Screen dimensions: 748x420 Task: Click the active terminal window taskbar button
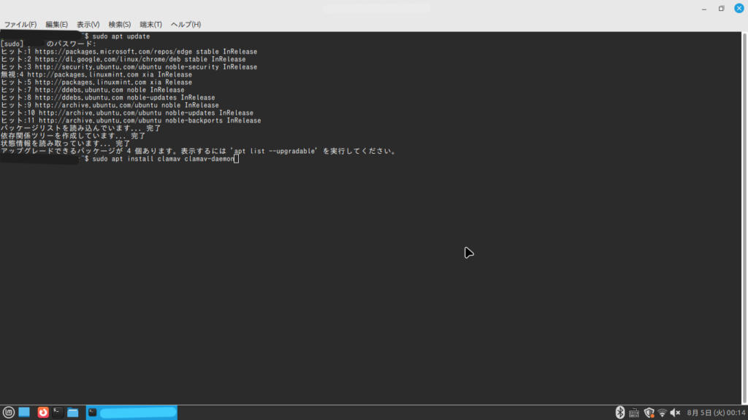(x=131, y=413)
